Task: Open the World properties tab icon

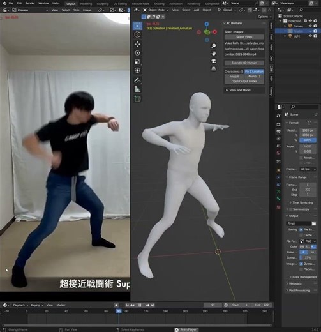Action: [x=278, y=153]
